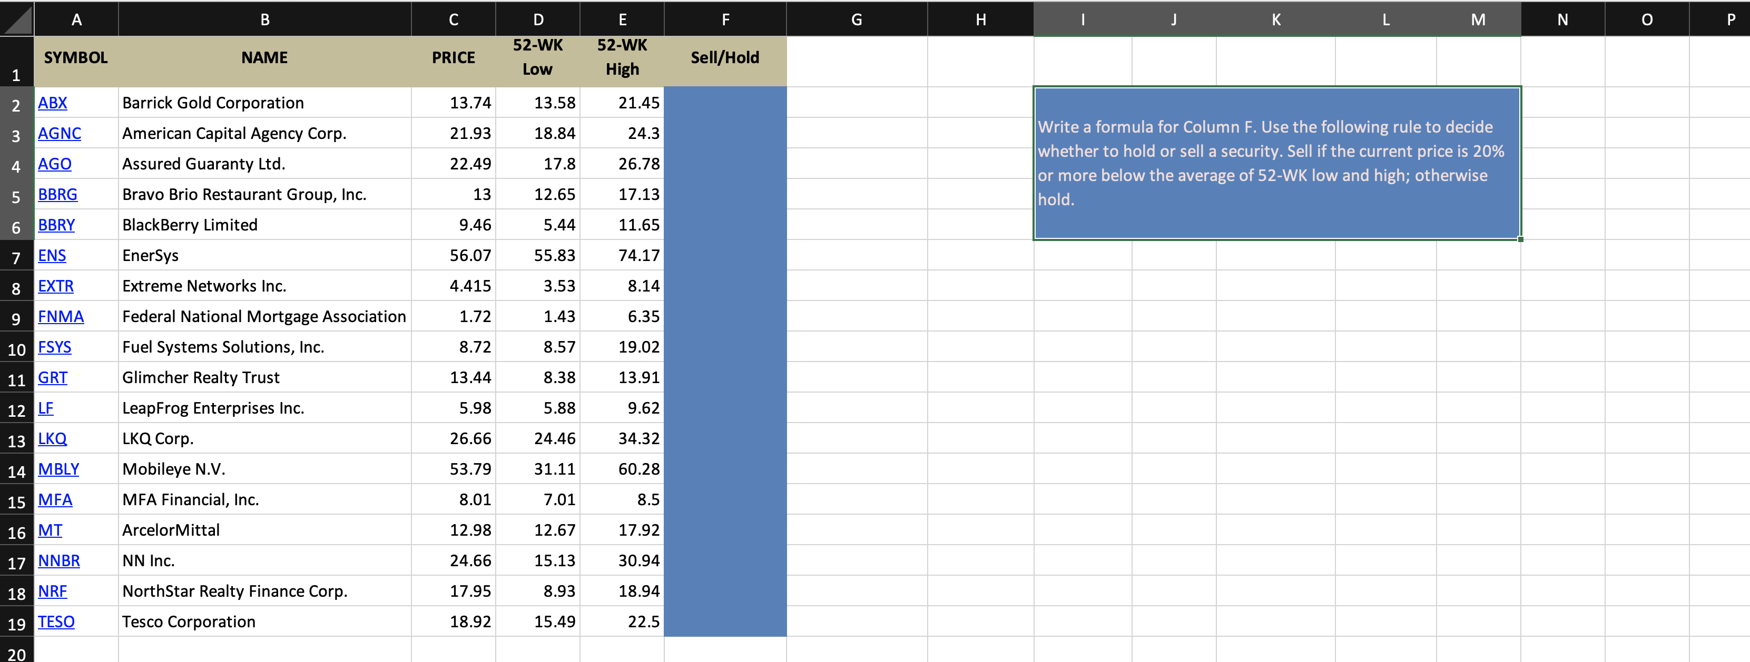Open the AGNC ticker link
This screenshot has width=1750, height=662.
click(59, 133)
